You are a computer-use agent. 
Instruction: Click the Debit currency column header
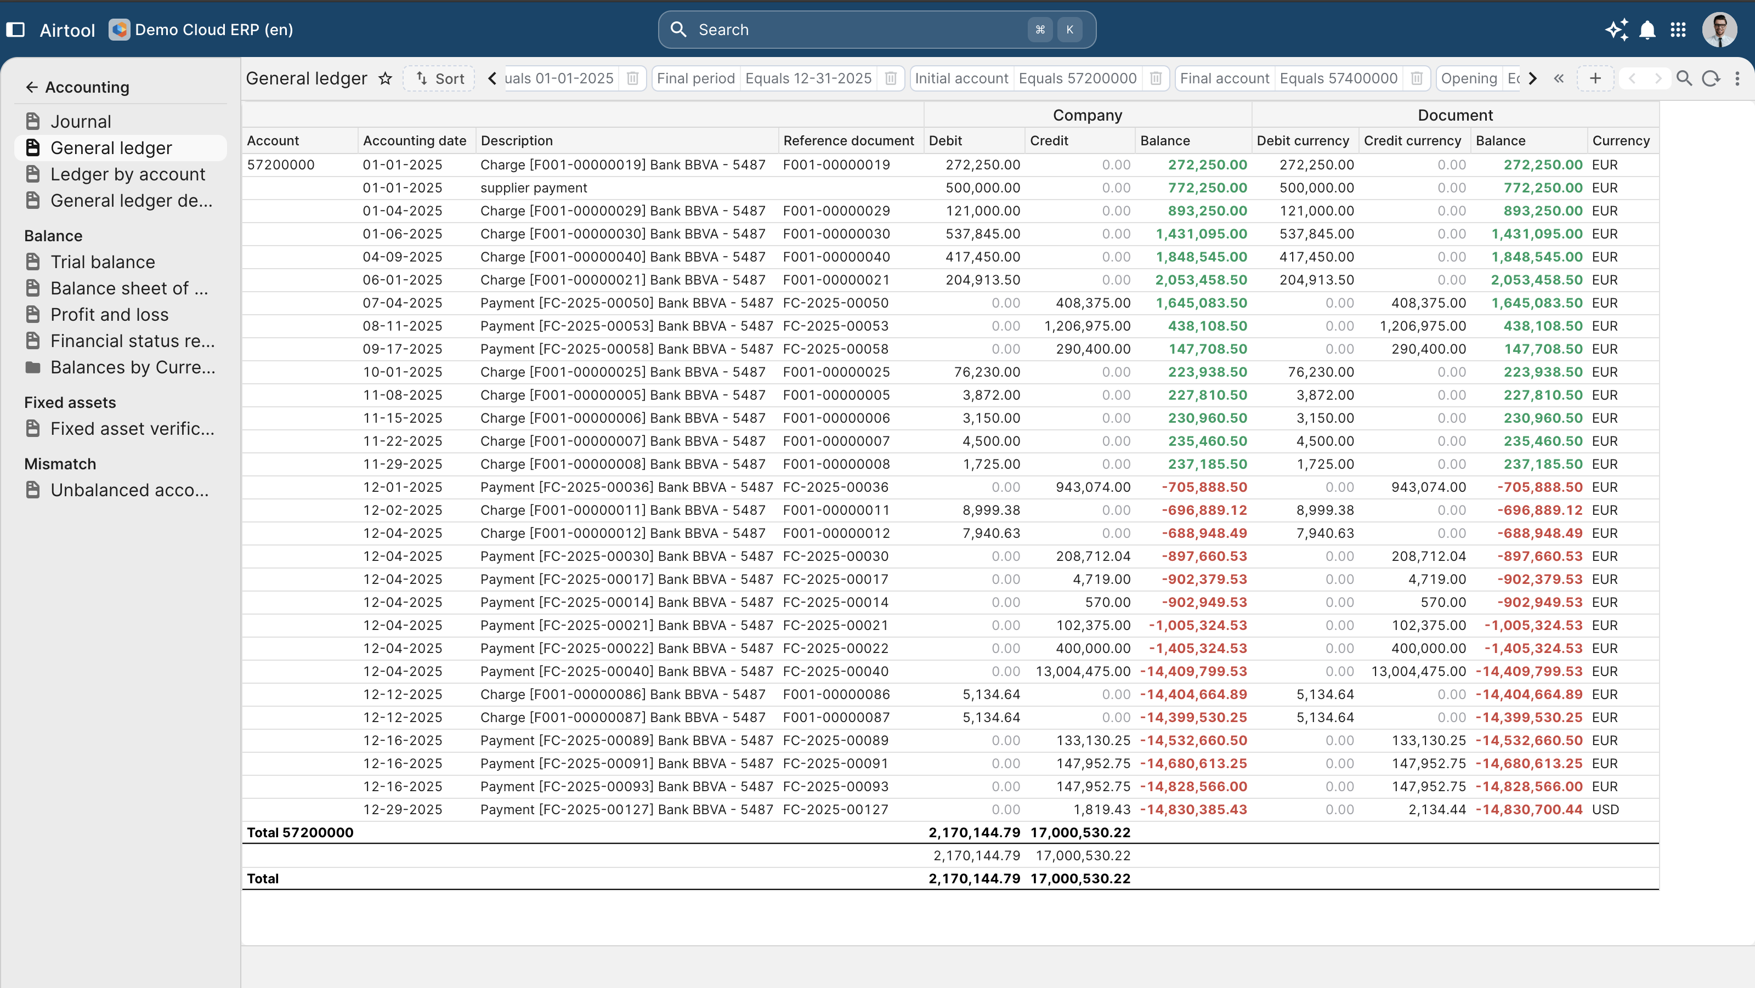[1305, 140]
